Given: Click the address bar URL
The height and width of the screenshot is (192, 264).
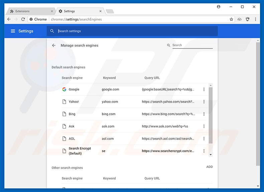Looking at the screenshot, I should click(x=76, y=19).
